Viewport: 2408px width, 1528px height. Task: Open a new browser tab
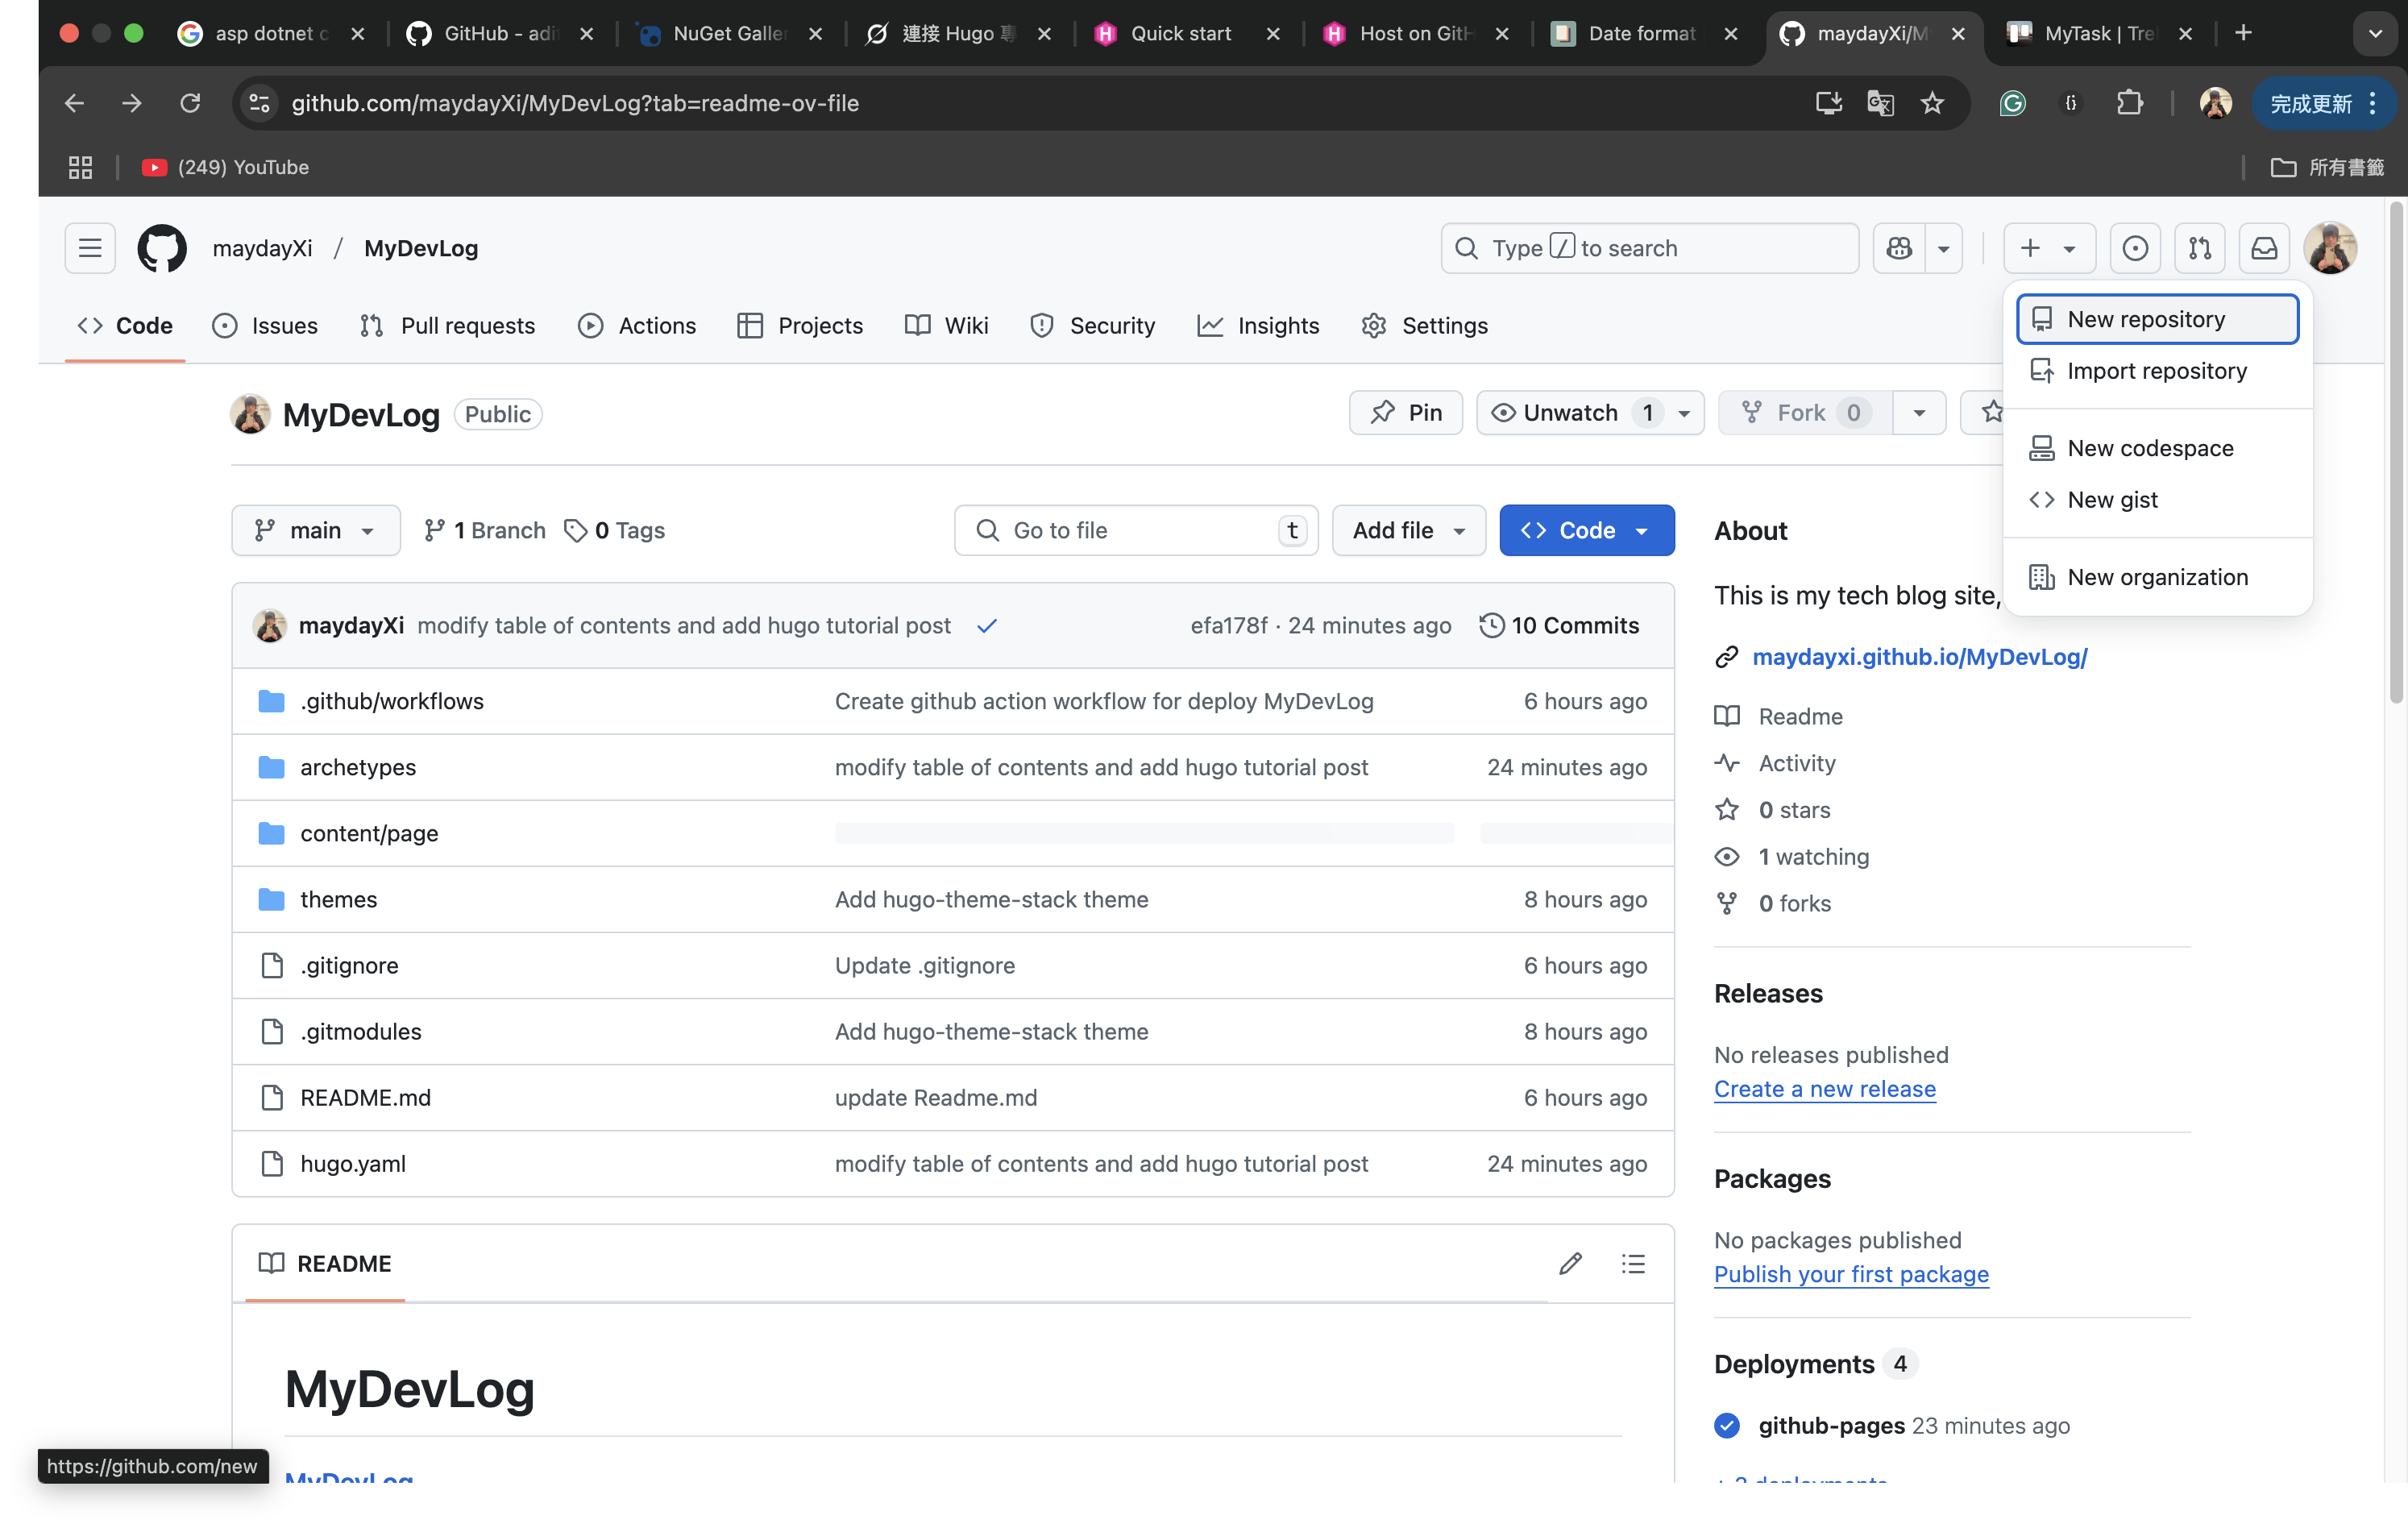click(2243, 33)
